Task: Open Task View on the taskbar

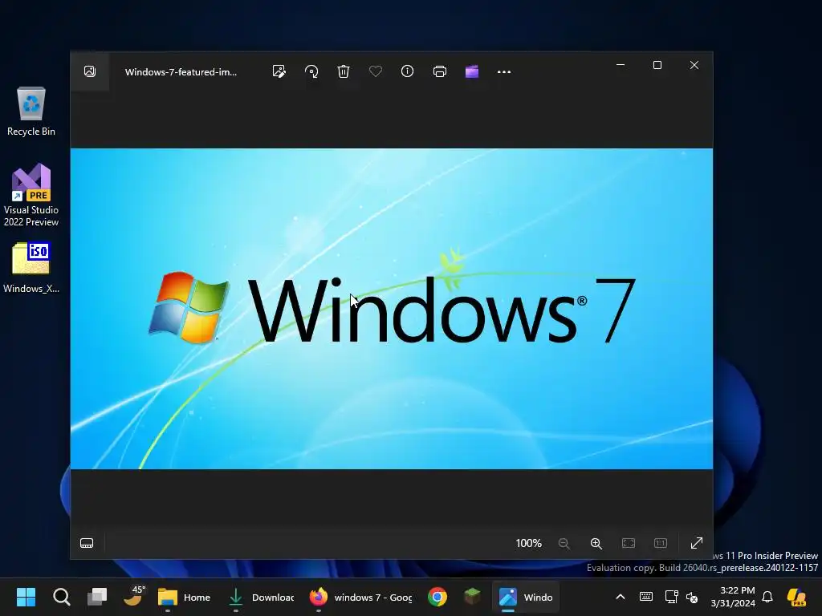Action: (x=97, y=597)
